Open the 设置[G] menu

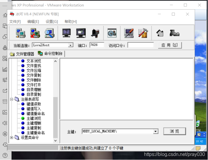click(x=52, y=22)
